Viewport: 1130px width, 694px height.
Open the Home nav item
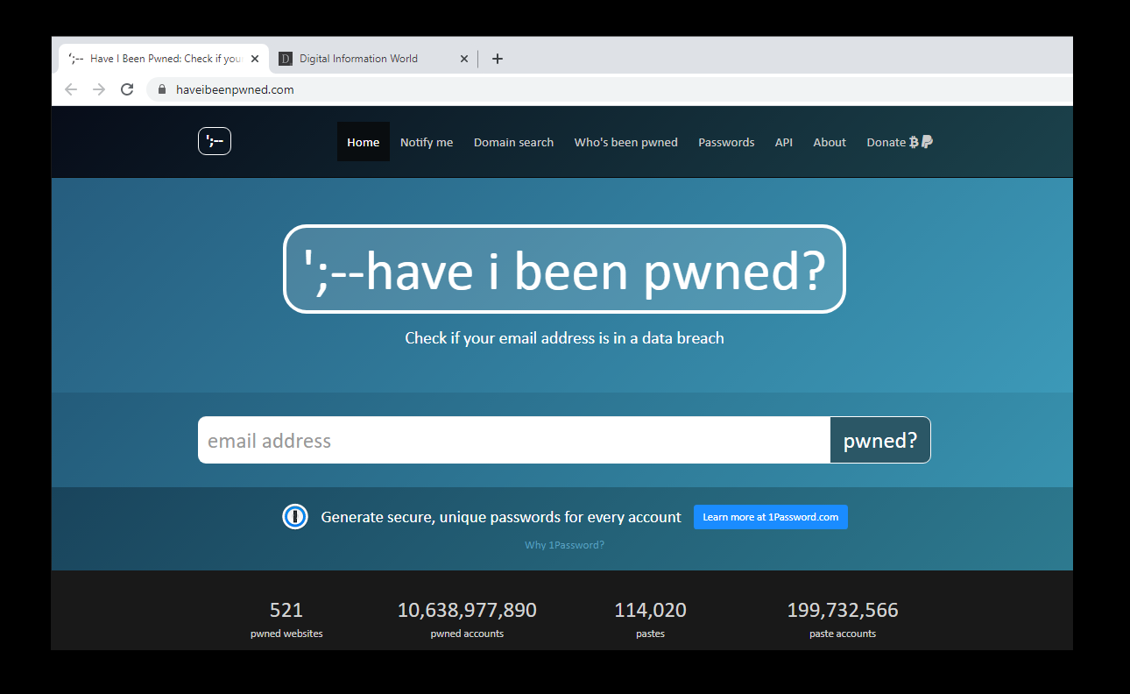tap(364, 142)
